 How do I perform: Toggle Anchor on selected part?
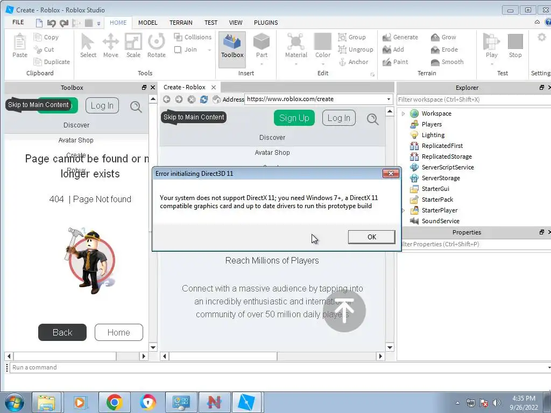354,62
